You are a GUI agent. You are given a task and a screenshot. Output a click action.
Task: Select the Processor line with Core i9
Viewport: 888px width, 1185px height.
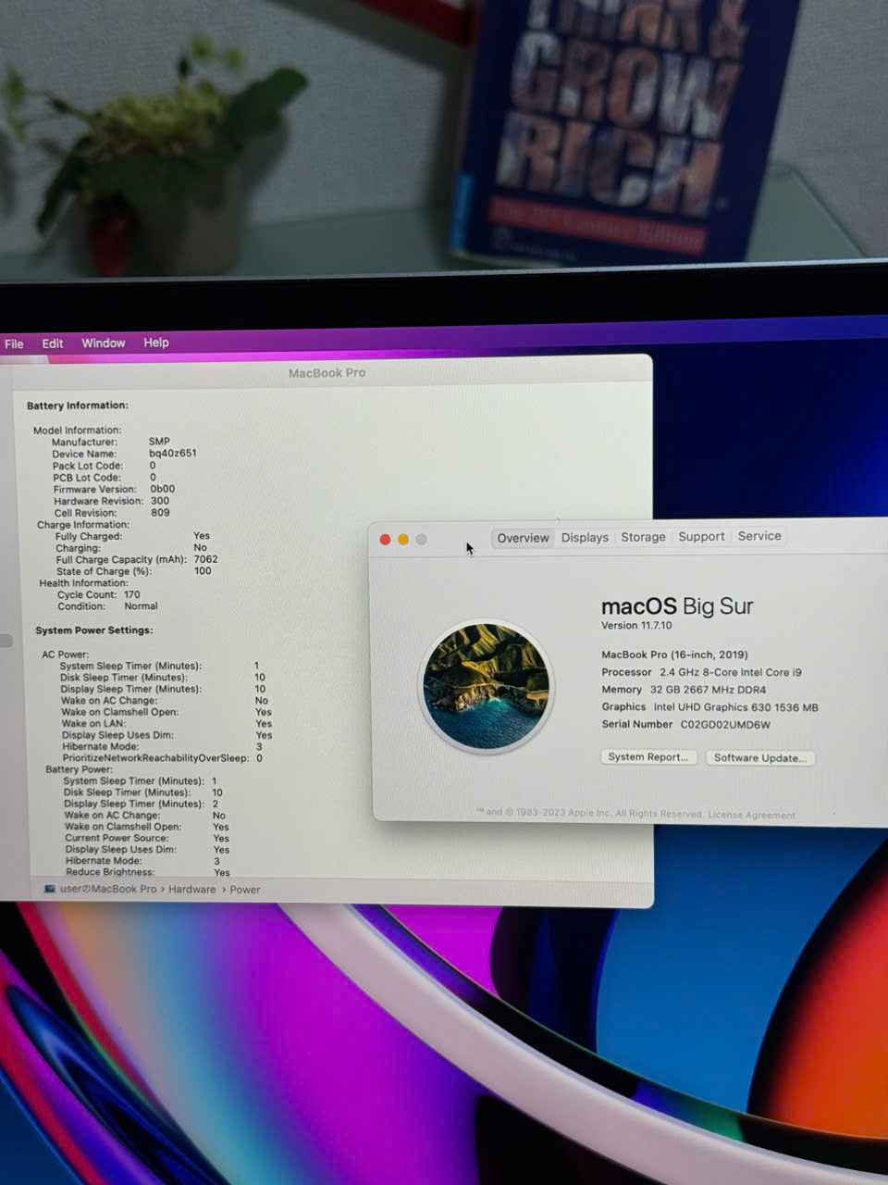click(701, 672)
